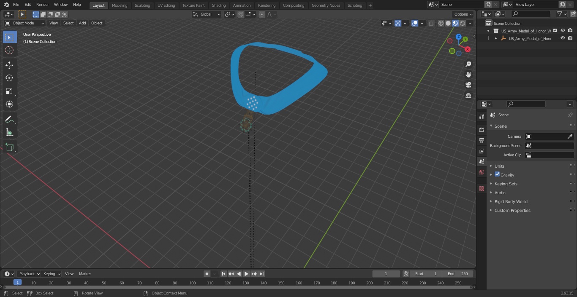Open the viewport Add menu
Viewport: 577px width, 297px height.
click(82, 23)
